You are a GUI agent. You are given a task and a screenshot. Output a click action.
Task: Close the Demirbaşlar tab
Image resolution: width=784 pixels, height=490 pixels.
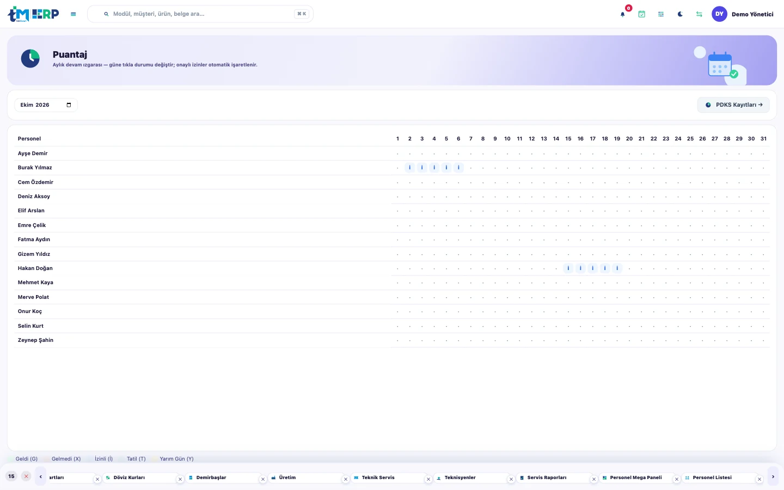(263, 480)
